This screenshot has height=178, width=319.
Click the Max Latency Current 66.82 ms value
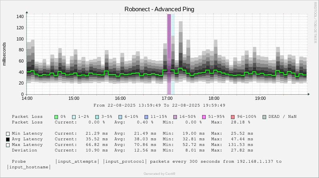(x=96, y=145)
